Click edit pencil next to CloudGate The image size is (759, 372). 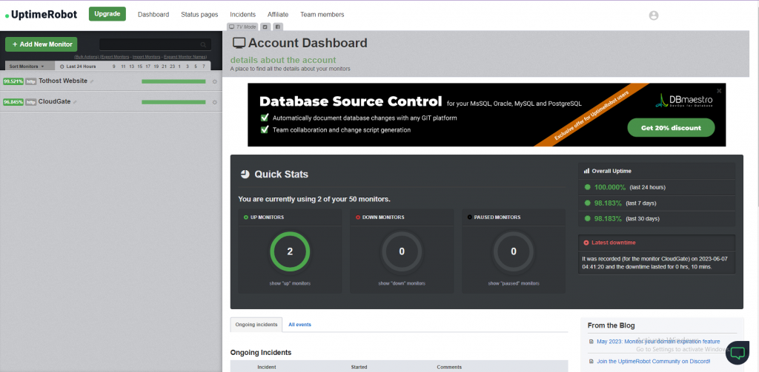point(75,102)
